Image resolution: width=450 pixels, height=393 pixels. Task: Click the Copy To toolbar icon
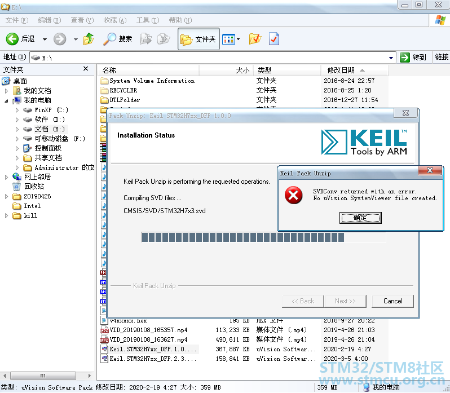(164, 39)
